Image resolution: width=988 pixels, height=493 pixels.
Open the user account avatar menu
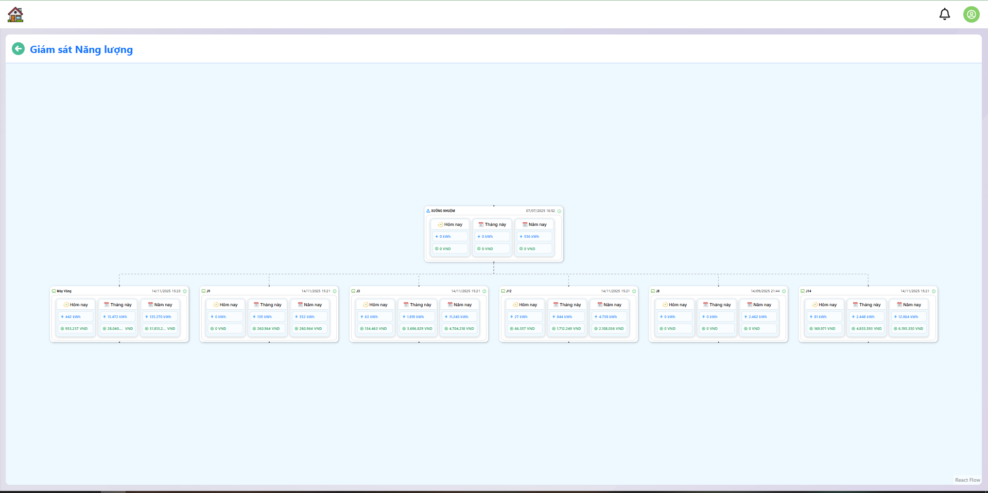(971, 14)
